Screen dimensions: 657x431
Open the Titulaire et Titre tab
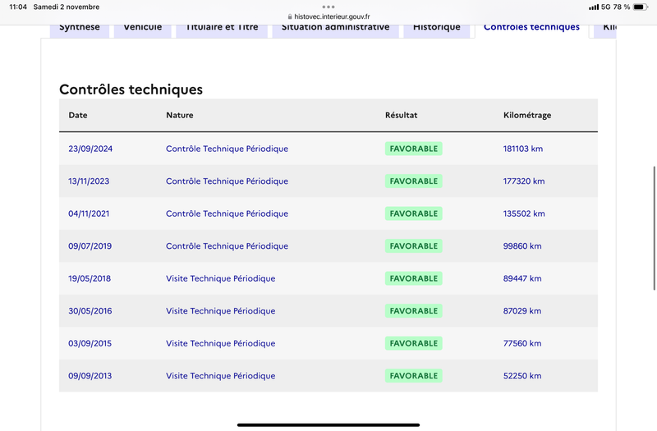click(222, 30)
